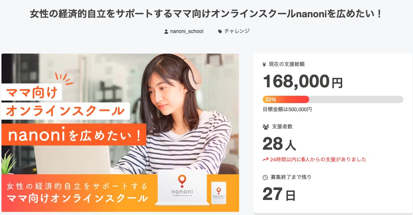Click the 目標金額は500,000円 goal text
Image resolution: width=413 pixels, height=215 pixels.
tap(287, 109)
